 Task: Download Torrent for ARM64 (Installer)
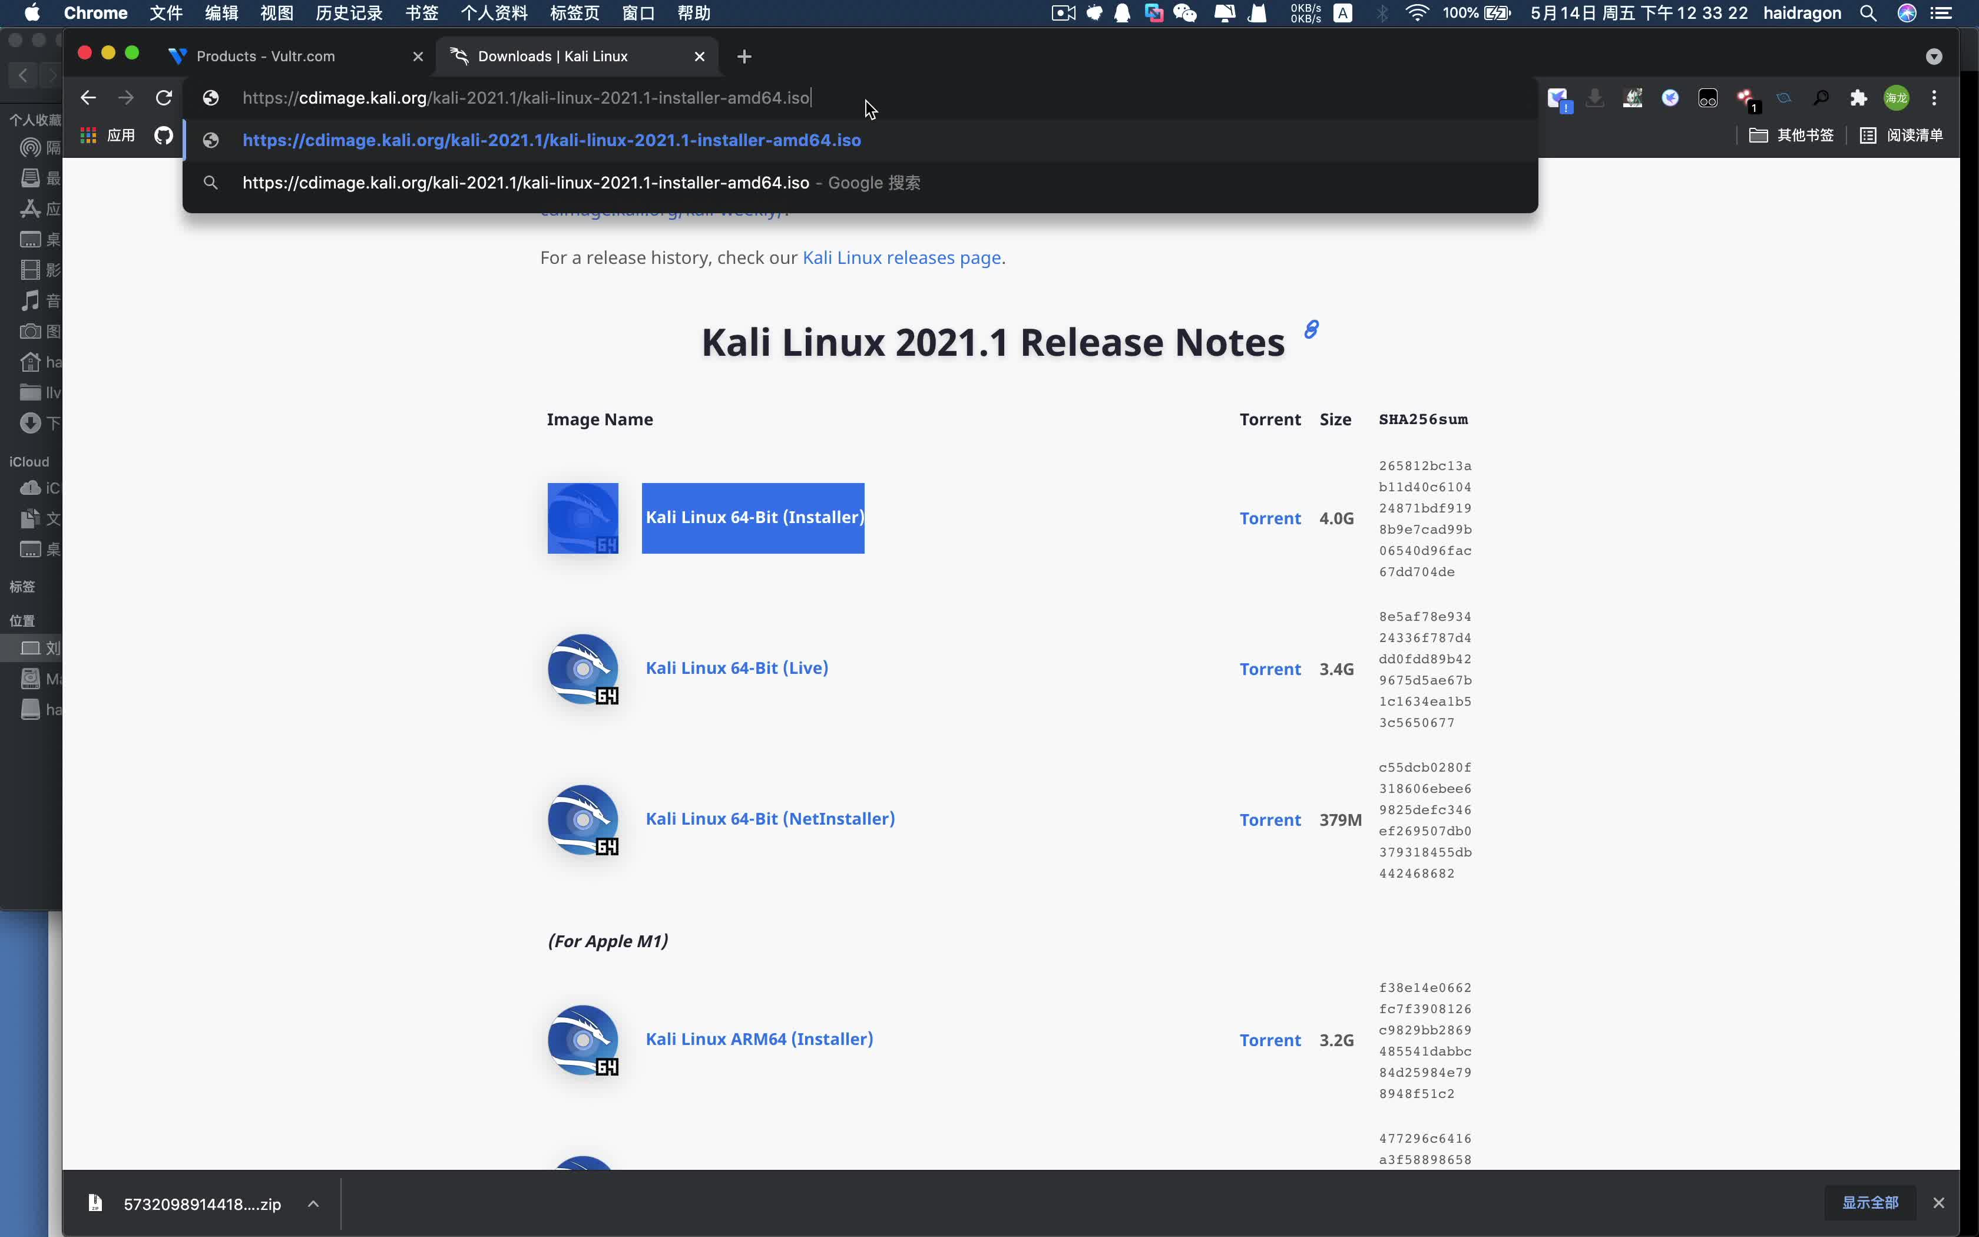click(1270, 1040)
